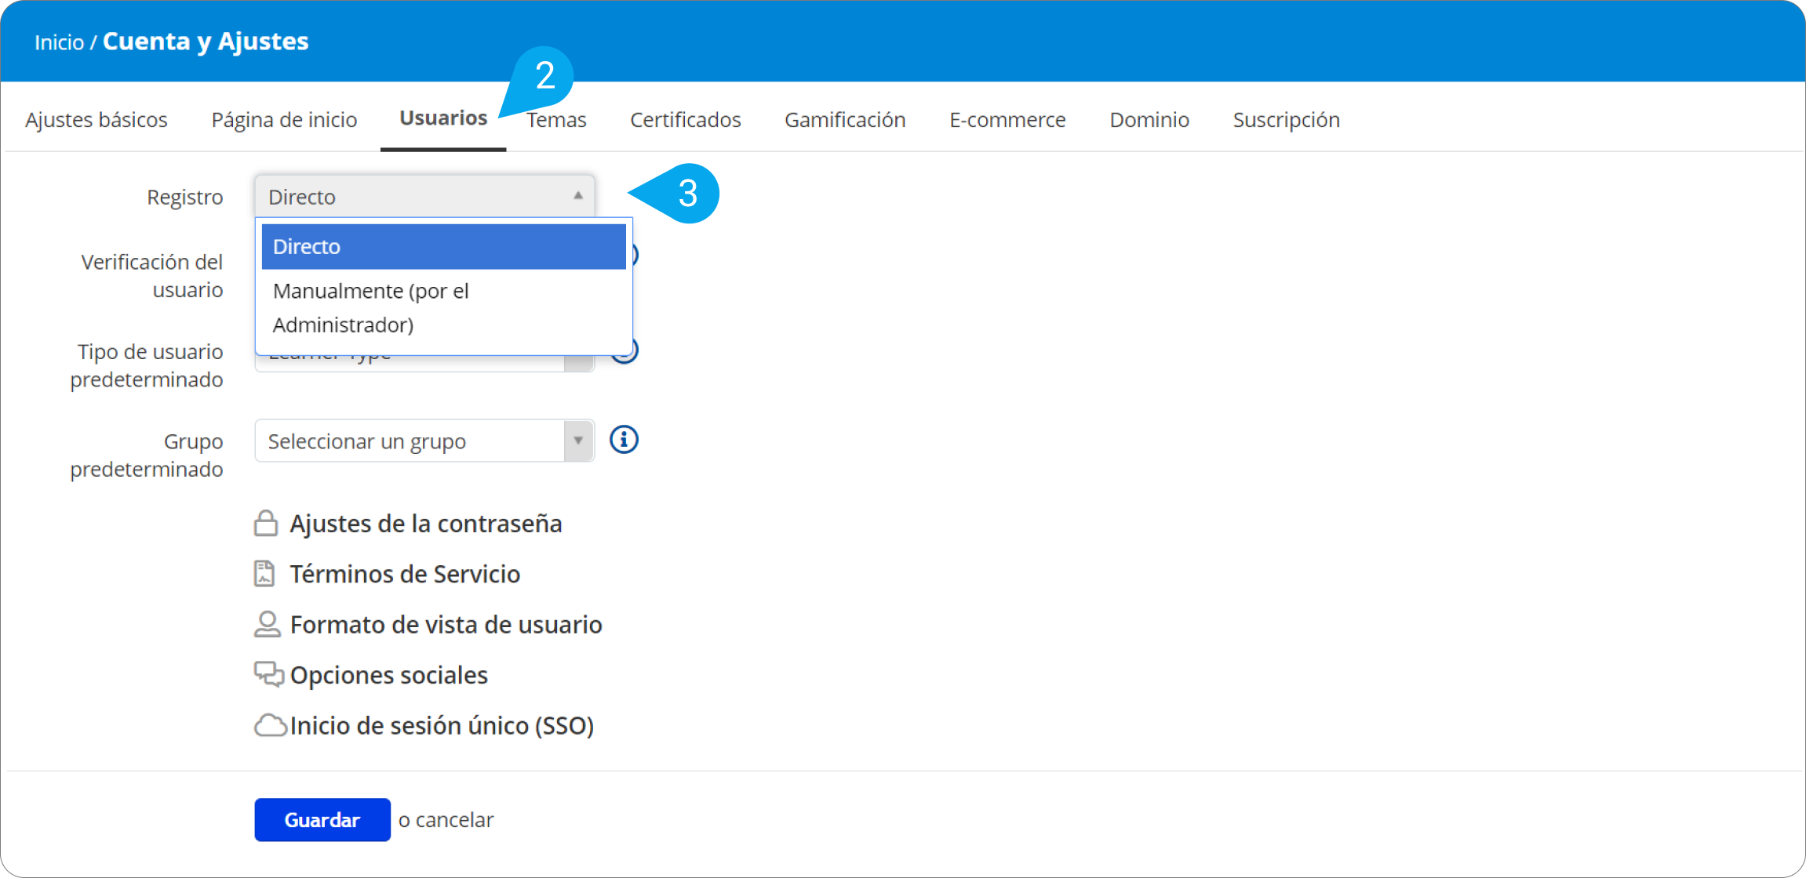Viewport: 1806px width, 878px height.
Task: Expand Inicio de sesión único (SSO) section
Action: [x=441, y=725]
